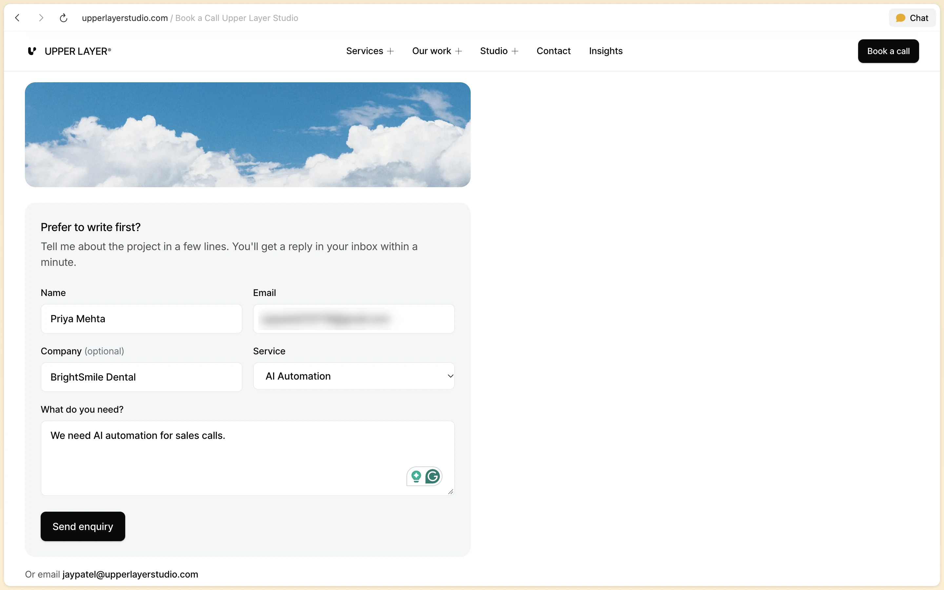Expand the Services menu plus icon

point(390,51)
